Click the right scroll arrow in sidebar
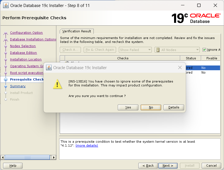 (x=54, y=157)
